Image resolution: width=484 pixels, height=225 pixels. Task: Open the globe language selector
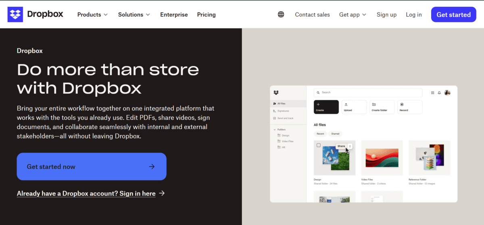[x=281, y=14]
